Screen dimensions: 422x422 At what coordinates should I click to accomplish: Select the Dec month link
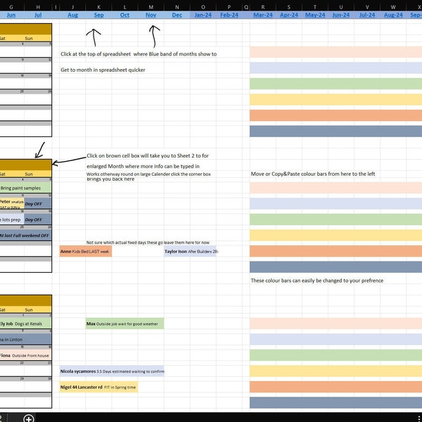[x=177, y=15]
